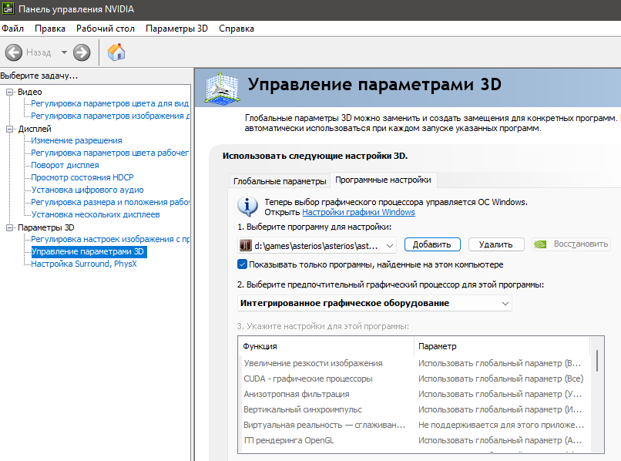Collapse the Видео tree node
Screen dimensions: 621x461
click(x=9, y=92)
